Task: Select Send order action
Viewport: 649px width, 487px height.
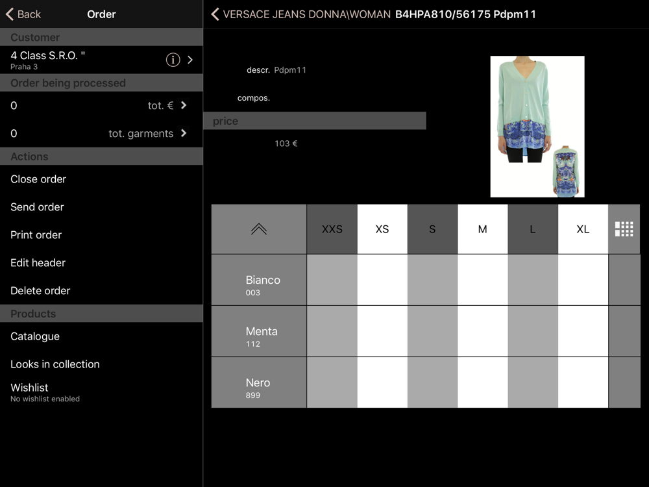Action: (x=101, y=206)
